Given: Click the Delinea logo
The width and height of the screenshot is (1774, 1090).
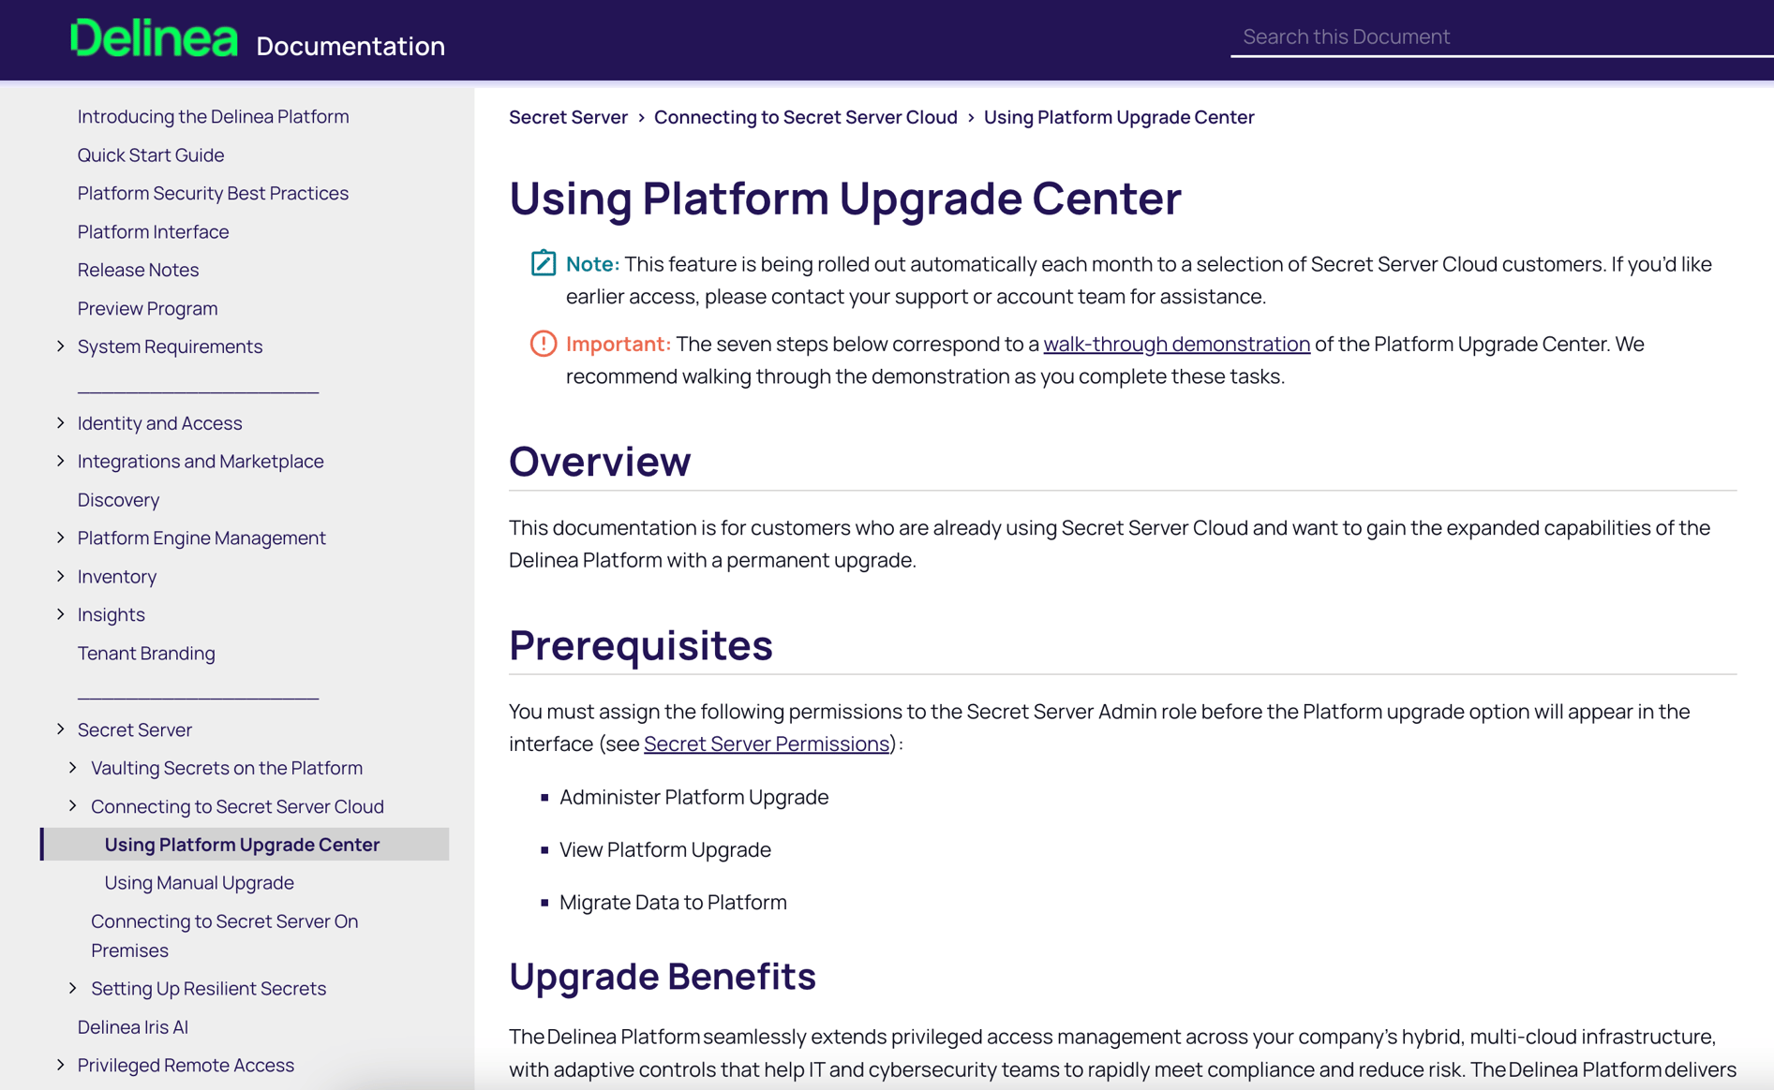Looking at the screenshot, I should click(x=156, y=37).
